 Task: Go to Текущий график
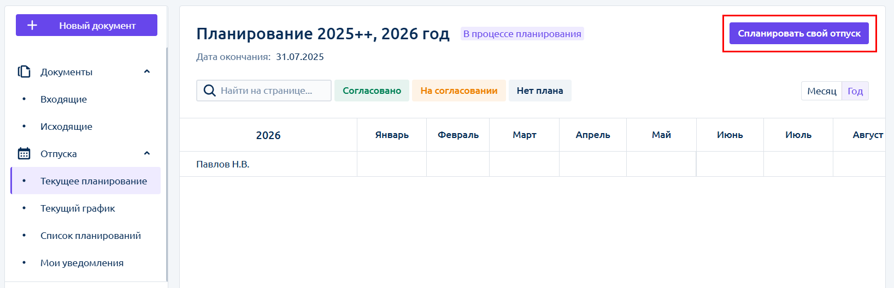click(x=78, y=208)
